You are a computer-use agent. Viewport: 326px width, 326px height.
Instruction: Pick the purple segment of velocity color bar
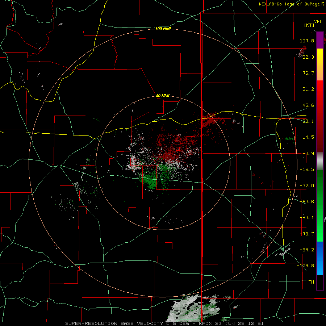[x=320, y=40]
